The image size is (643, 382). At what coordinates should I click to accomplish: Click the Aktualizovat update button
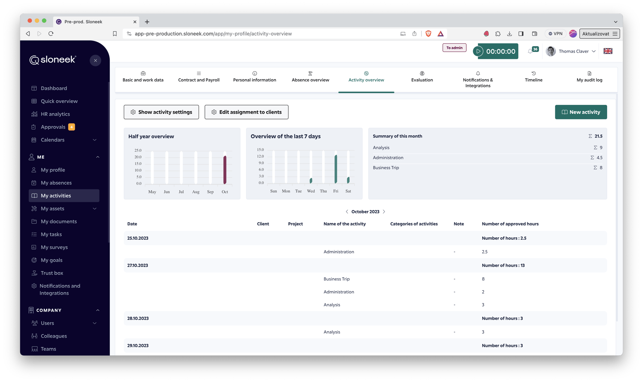click(600, 34)
